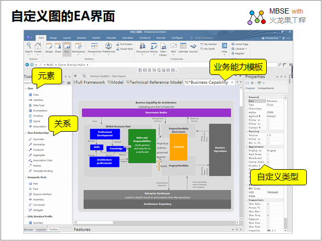322x241 pixels.
Task: Open the Technical Reference Model tab
Action: click(154, 82)
